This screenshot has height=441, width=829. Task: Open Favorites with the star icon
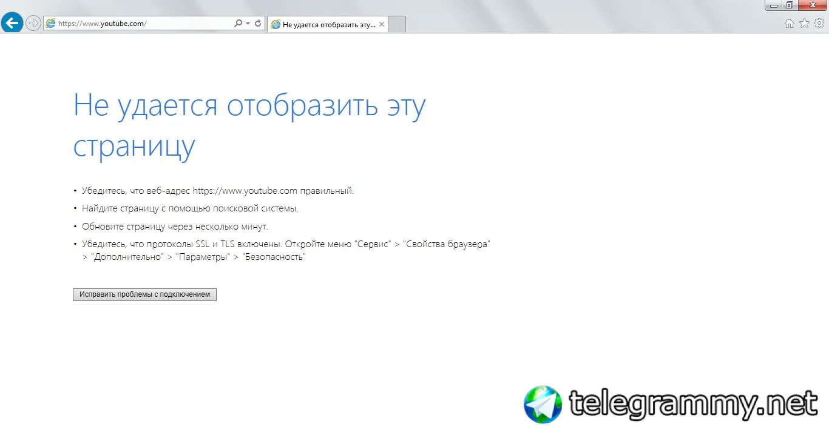[x=804, y=24]
